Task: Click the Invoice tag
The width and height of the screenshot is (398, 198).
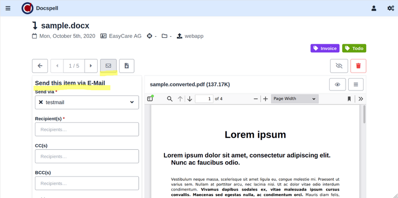Action: point(325,48)
